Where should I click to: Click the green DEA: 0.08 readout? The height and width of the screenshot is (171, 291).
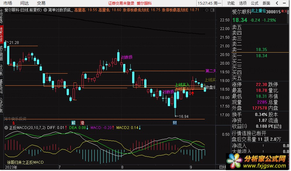[x=77, y=128]
